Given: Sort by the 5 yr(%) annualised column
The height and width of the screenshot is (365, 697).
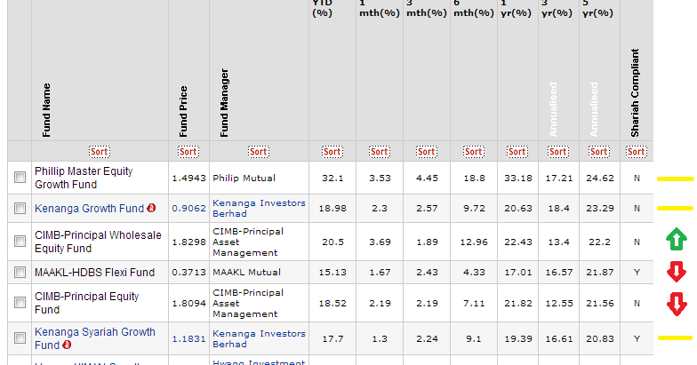Looking at the screenshot, I should (599, 152).
